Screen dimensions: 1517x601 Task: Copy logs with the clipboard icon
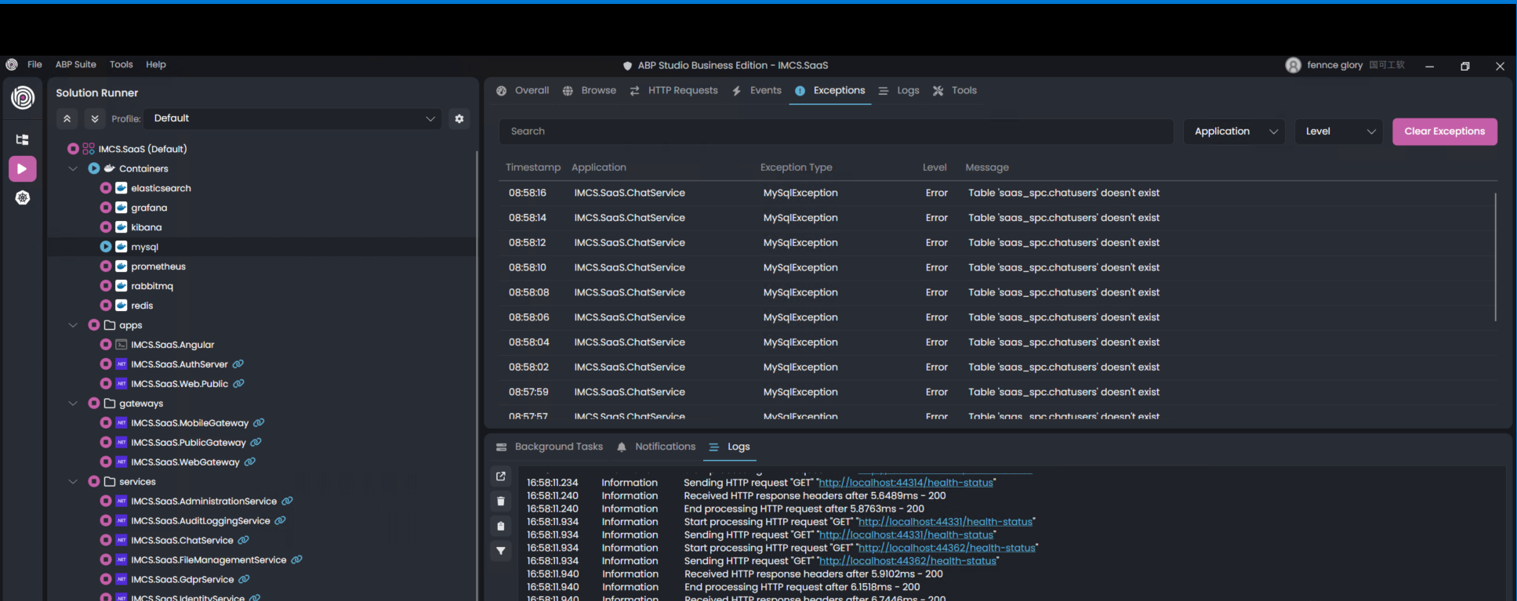[501, 526]
